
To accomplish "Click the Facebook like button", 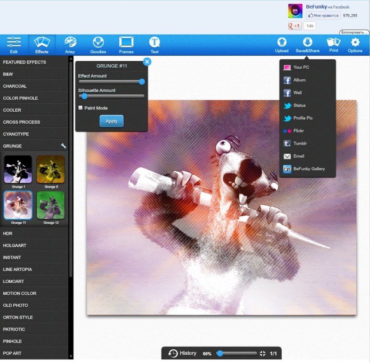I will (323, 16).
